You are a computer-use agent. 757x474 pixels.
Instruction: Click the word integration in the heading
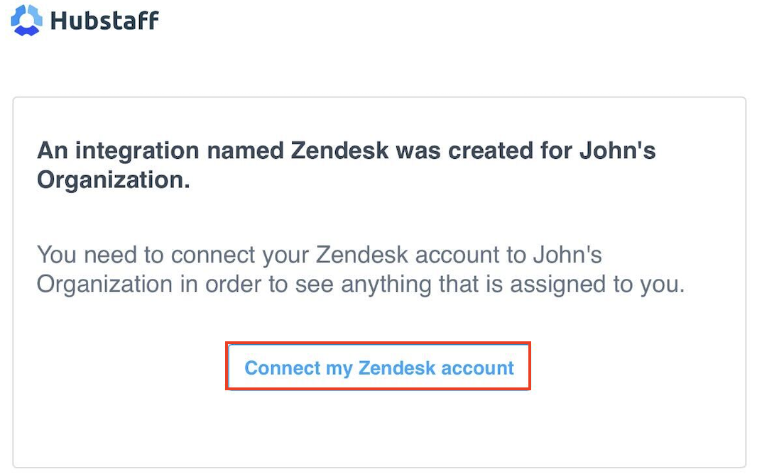click(x=137, y=151)
